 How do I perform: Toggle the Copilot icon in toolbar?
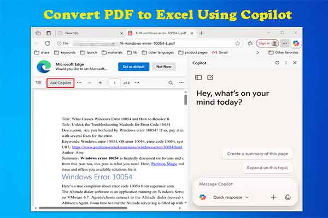click(x=296, y=44)
